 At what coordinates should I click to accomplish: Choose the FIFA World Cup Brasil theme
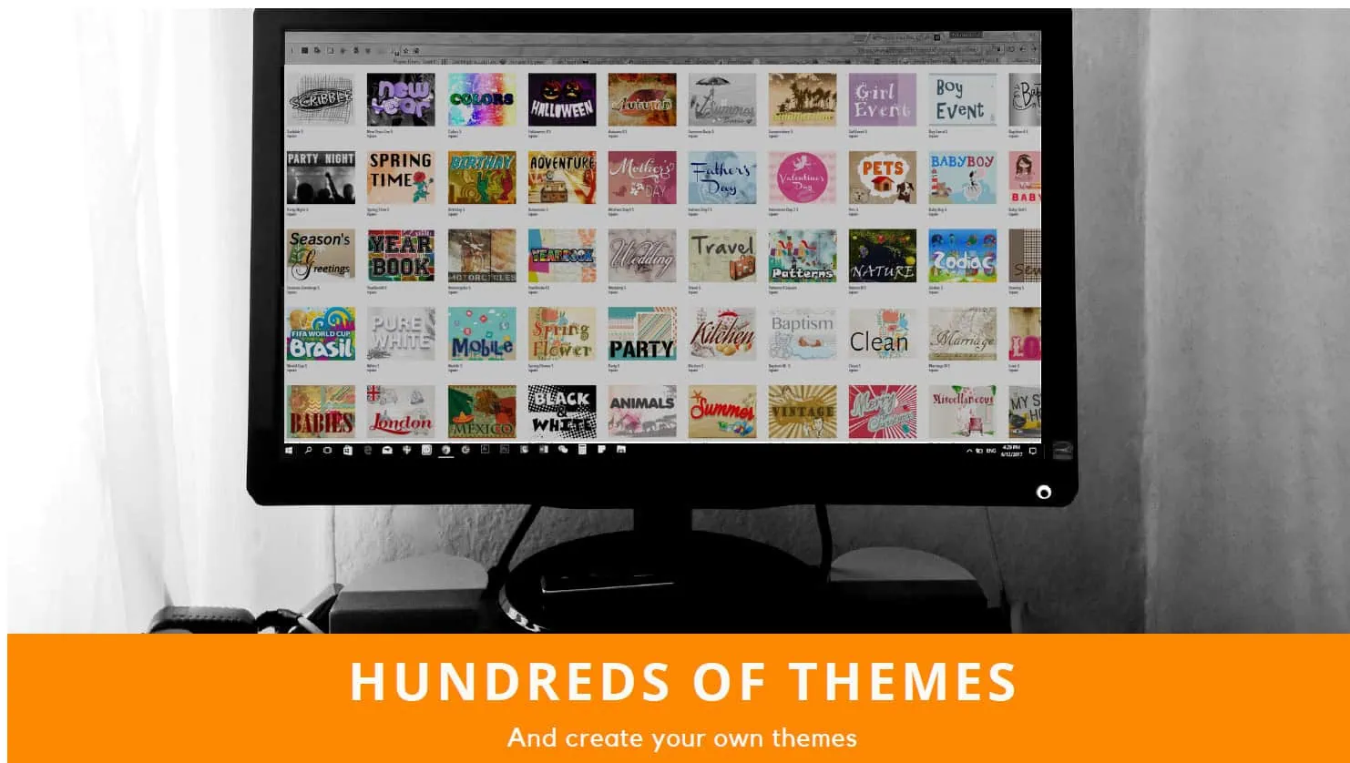click(x=321, y=334)
